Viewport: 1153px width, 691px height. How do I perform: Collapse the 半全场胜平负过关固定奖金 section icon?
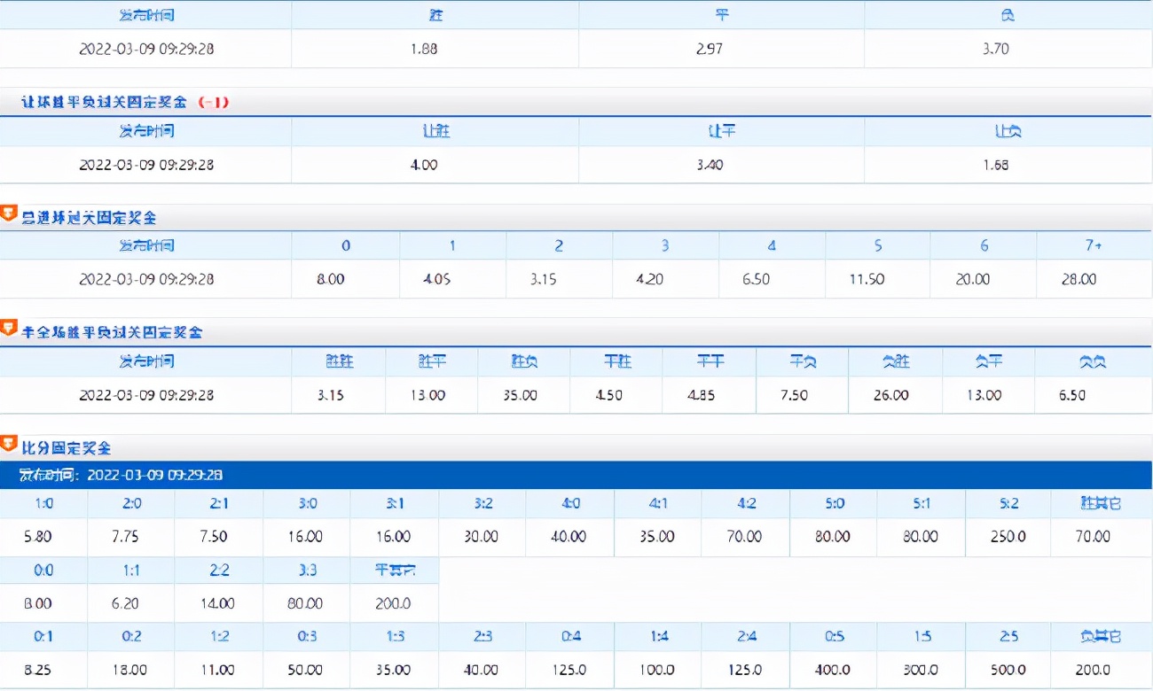tap(9, 329)
